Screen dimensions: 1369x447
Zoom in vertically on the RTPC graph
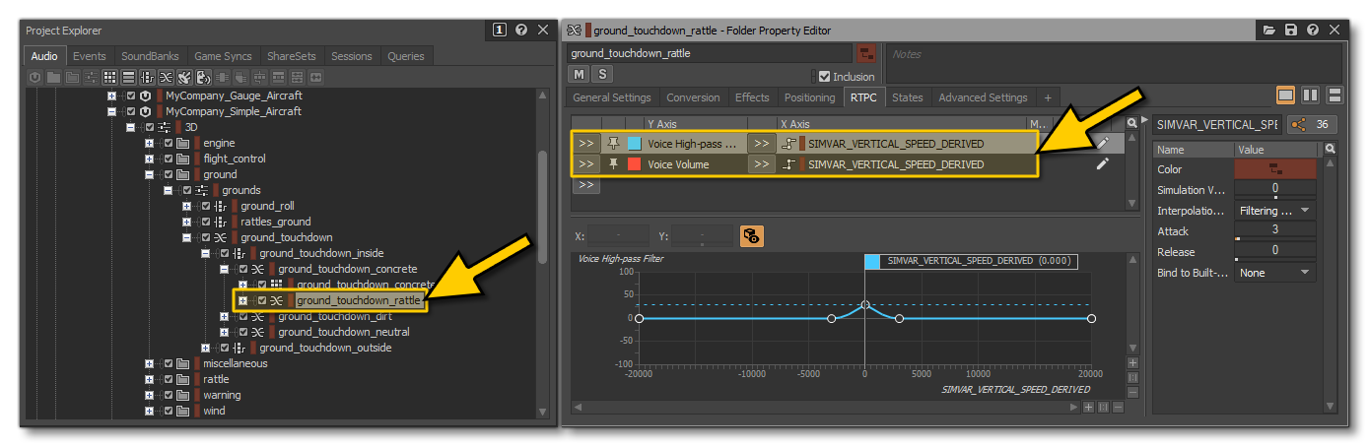(x=1133, y=363)
